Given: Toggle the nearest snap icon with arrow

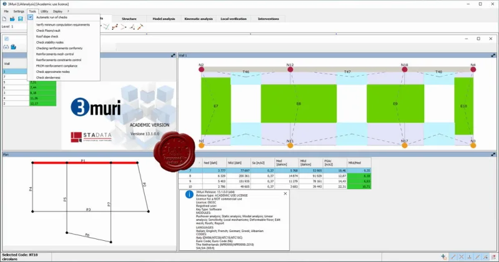Looking at the screenshot, I should click(486, 256).
